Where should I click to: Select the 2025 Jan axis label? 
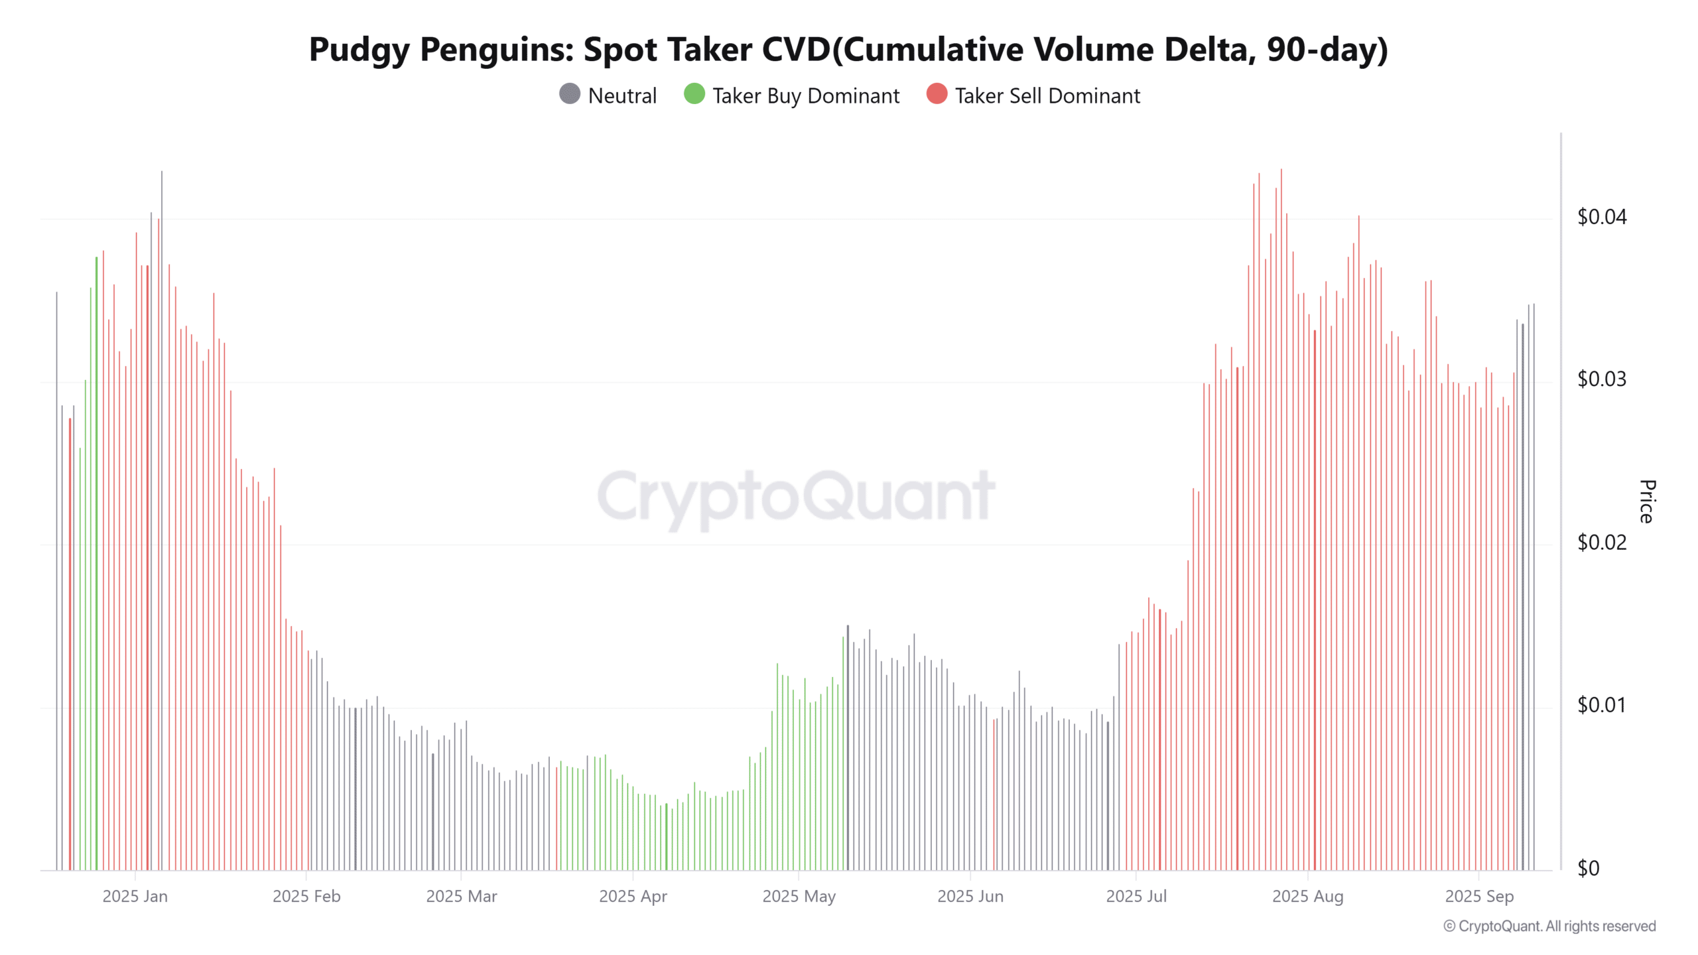[x=135, y=896]
